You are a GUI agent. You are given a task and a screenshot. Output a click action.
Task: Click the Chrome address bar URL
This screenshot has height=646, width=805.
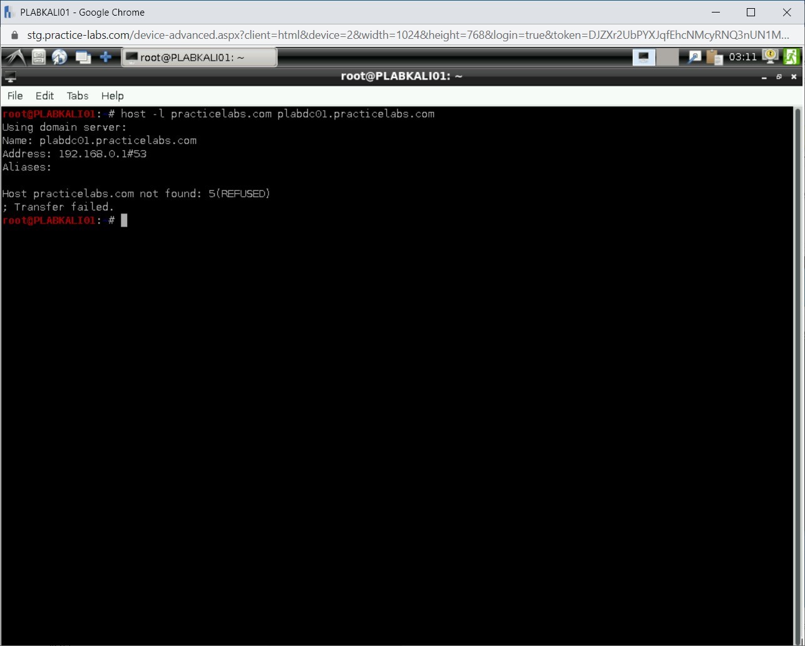click(407, 35)
